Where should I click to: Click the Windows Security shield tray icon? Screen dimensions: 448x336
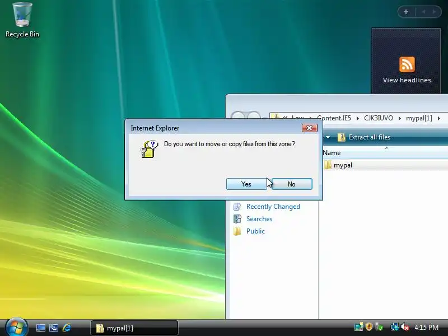click(369, 326)
